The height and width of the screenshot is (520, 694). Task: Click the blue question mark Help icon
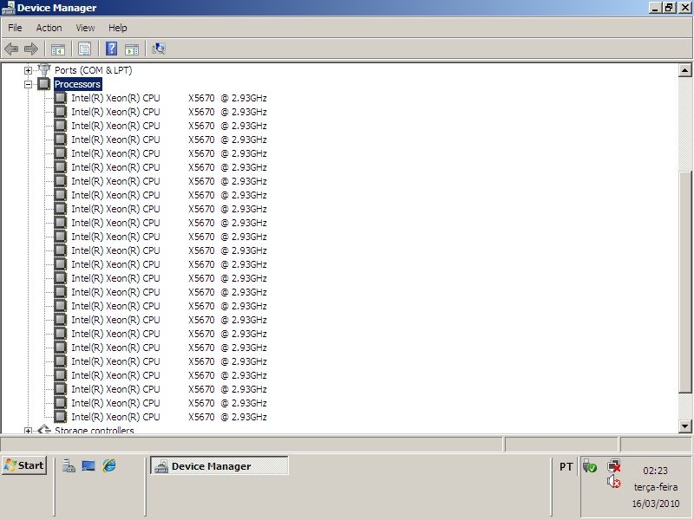click(x=112, y=49)
